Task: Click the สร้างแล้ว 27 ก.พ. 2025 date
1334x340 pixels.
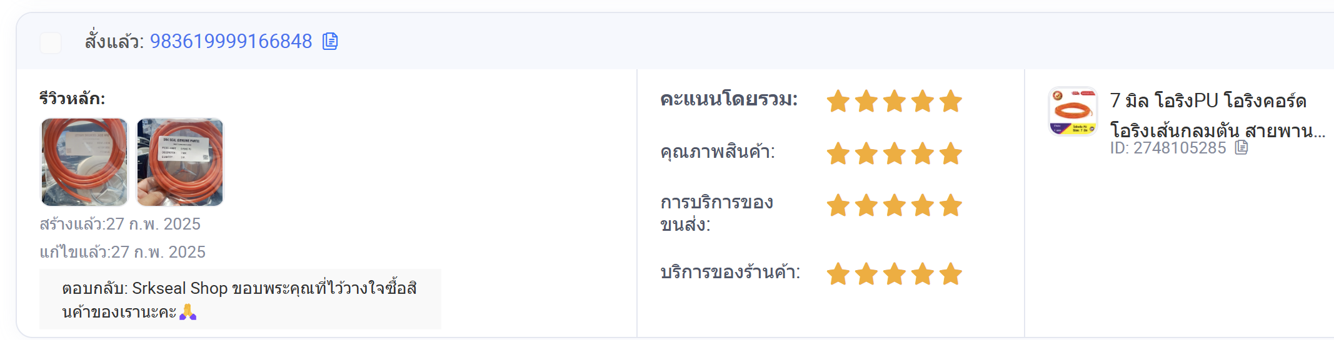Action: (120, 224)
